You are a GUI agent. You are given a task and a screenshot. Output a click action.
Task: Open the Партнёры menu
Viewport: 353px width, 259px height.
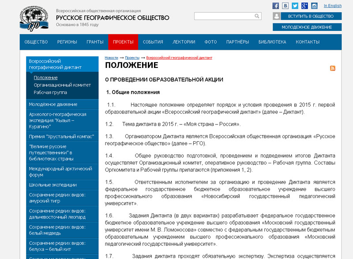[x=238, y=42]
